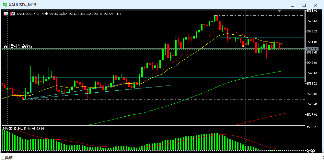Open the One Click Trading panel icon

[6, 14]
